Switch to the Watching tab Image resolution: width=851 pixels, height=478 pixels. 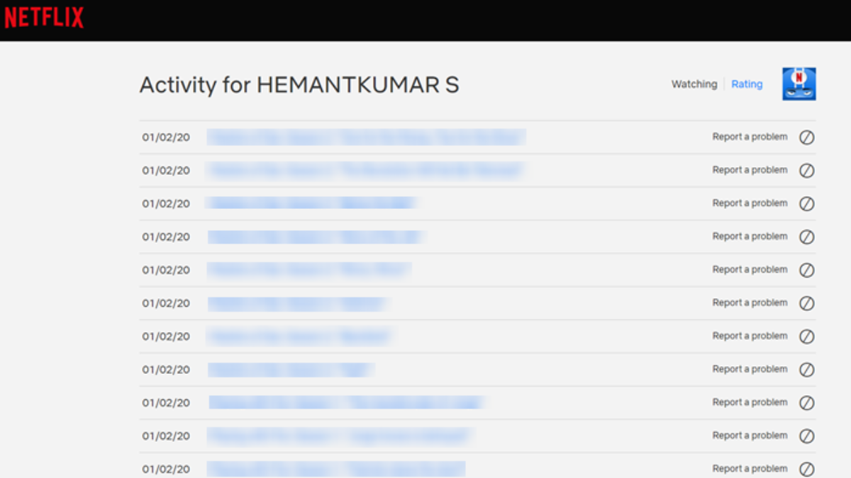click(x=694, y=84)
